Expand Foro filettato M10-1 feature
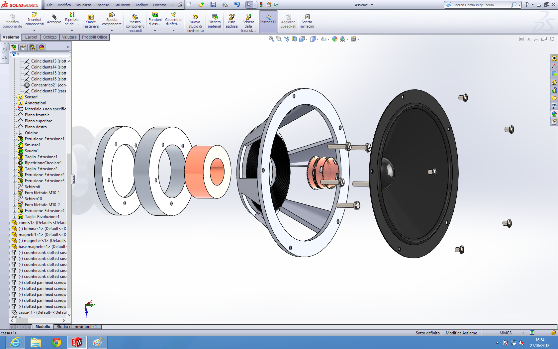 (x=15, y=193)
